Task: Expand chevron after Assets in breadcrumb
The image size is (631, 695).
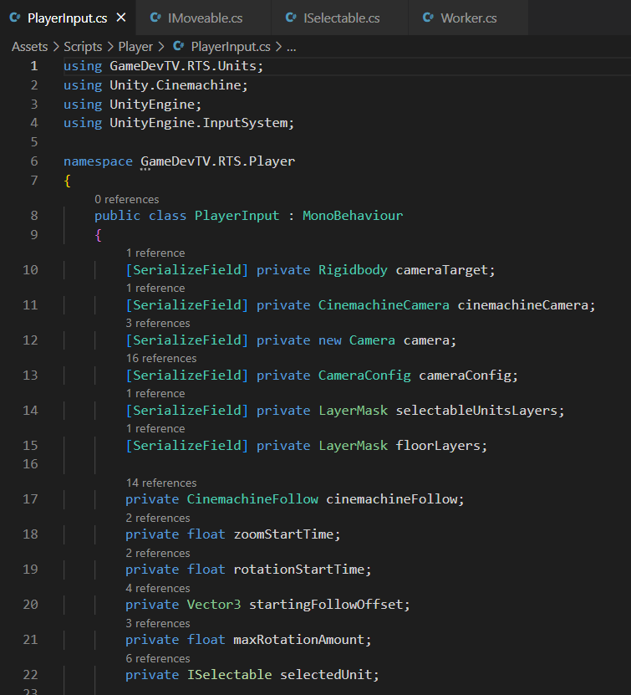Action: pyautogui.click(x=56, y=47)
